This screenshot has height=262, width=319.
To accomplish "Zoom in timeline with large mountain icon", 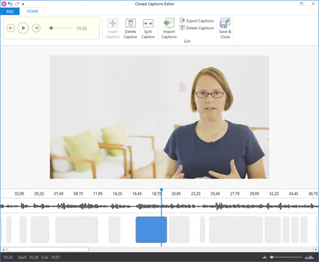I will click(309, 258).
